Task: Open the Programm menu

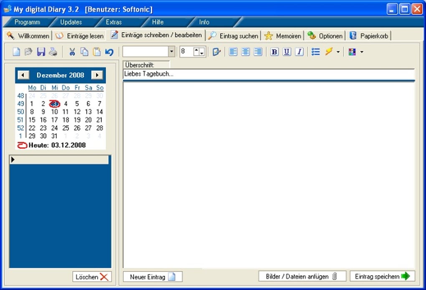Action: coord(27,22)
